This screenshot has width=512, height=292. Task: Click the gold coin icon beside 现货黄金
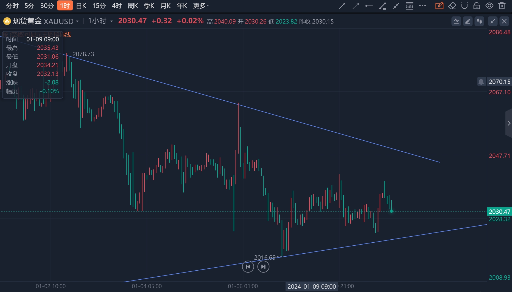pos(7,21)
